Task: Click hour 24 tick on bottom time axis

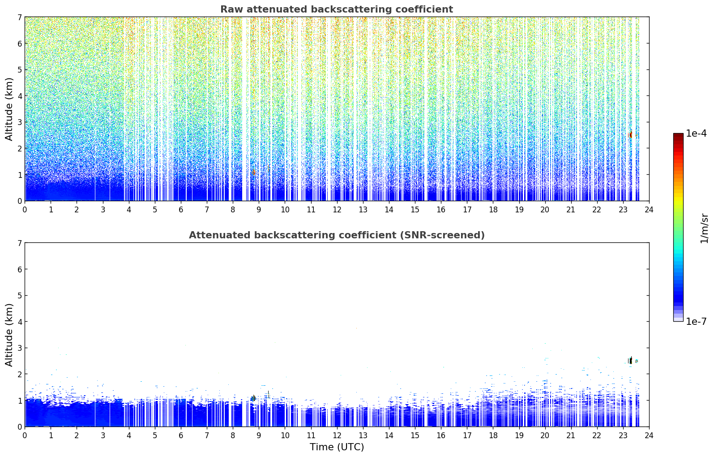Action: click(649, 435)
